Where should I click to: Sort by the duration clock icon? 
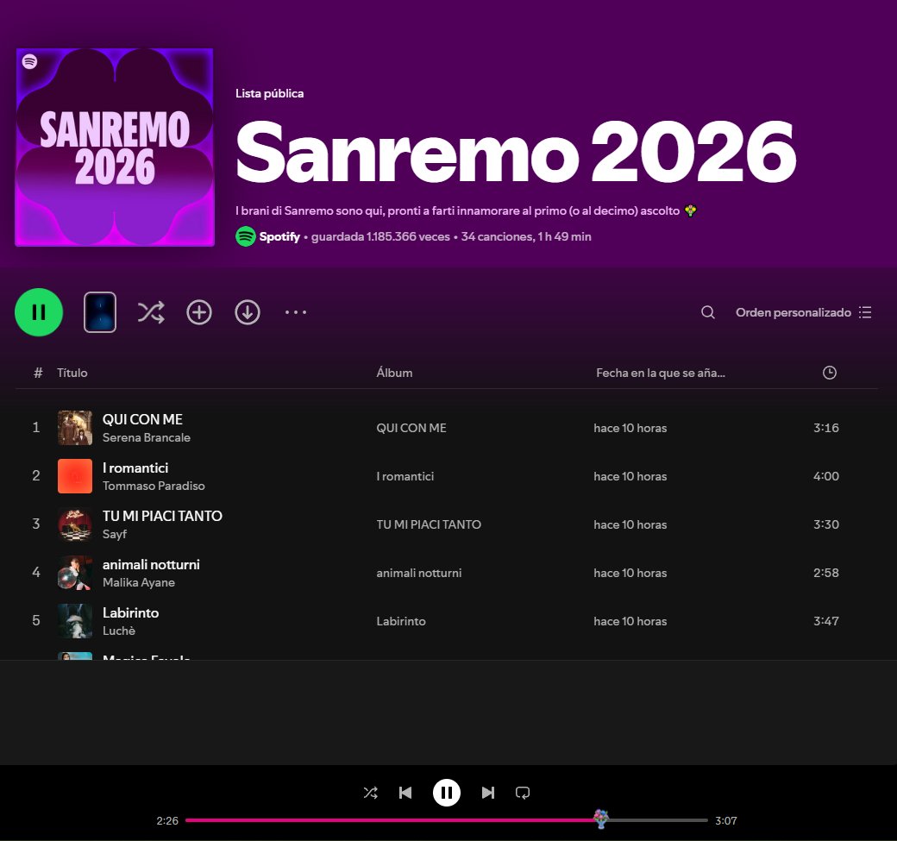830,373
